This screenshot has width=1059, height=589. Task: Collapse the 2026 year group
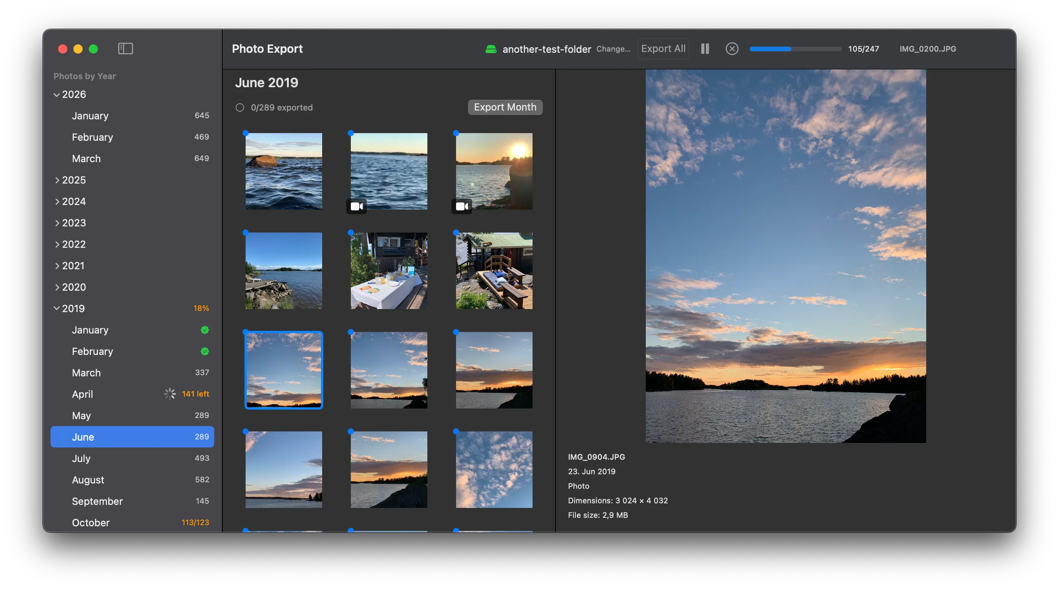(x=56, y=94)
